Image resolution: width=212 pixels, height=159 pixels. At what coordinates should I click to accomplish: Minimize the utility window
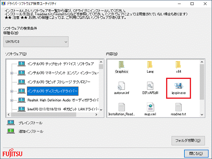pyautogui.click(x=179, y=3)
